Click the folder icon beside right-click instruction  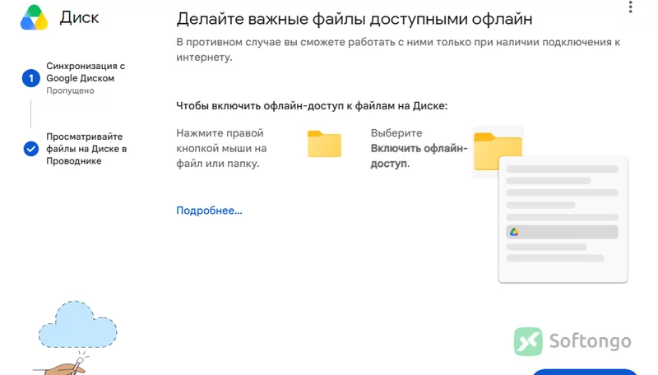324,143
